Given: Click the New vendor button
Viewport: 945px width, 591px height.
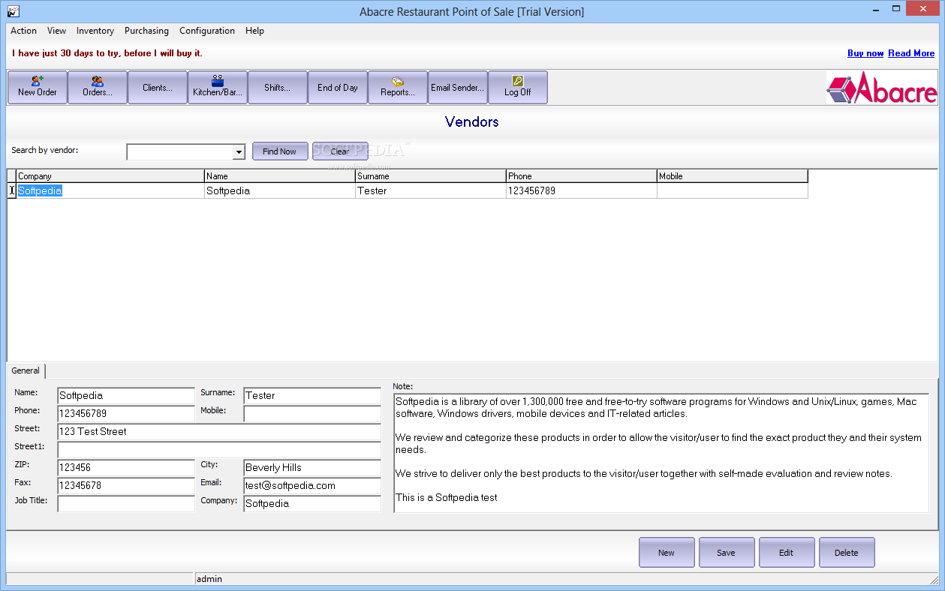Looking at the screenshot, I should (x=667, y=553).
